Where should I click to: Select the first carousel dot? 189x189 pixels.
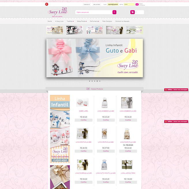[89, 81]
